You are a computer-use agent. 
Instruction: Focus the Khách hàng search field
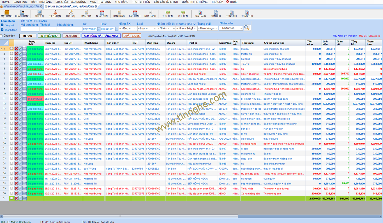(70, 29)
